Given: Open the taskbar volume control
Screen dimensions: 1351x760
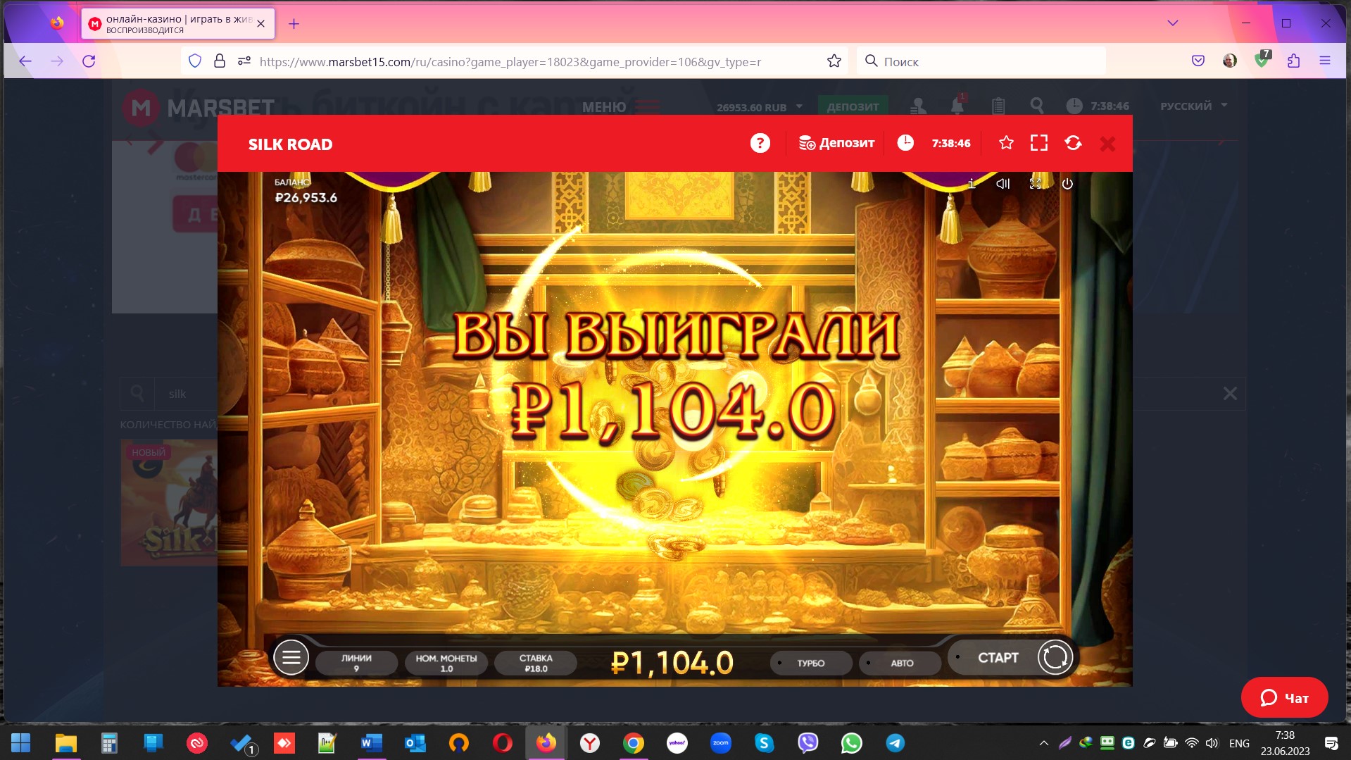Looking at the screenshot, I should click(x=1212, y=743).
